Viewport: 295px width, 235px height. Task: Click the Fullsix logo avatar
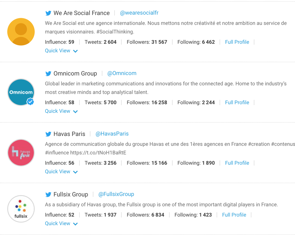click(x=21, y=209)
